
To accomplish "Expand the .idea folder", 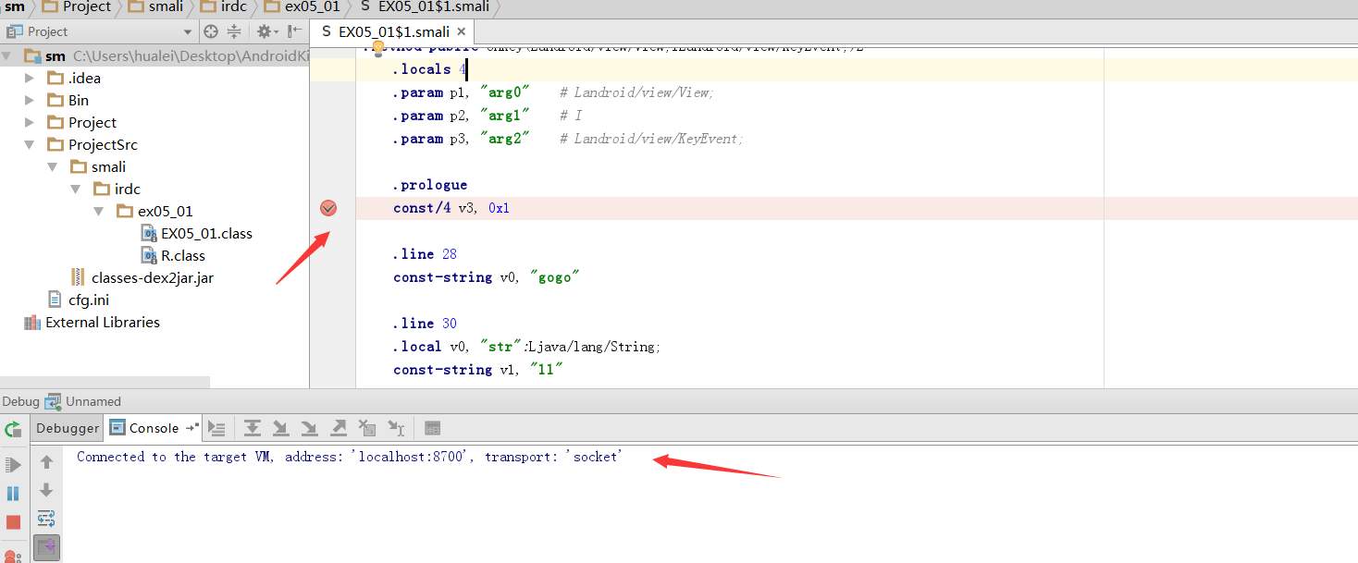I will point(31,78).
